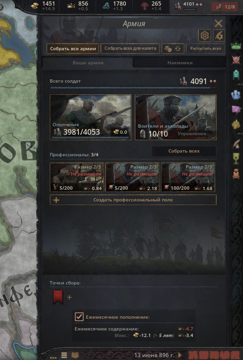The height and width of the screenshot is (360, 243).
Task: Open the green crown realm tab
Action: pyautogui.click(x=236, y=46)
